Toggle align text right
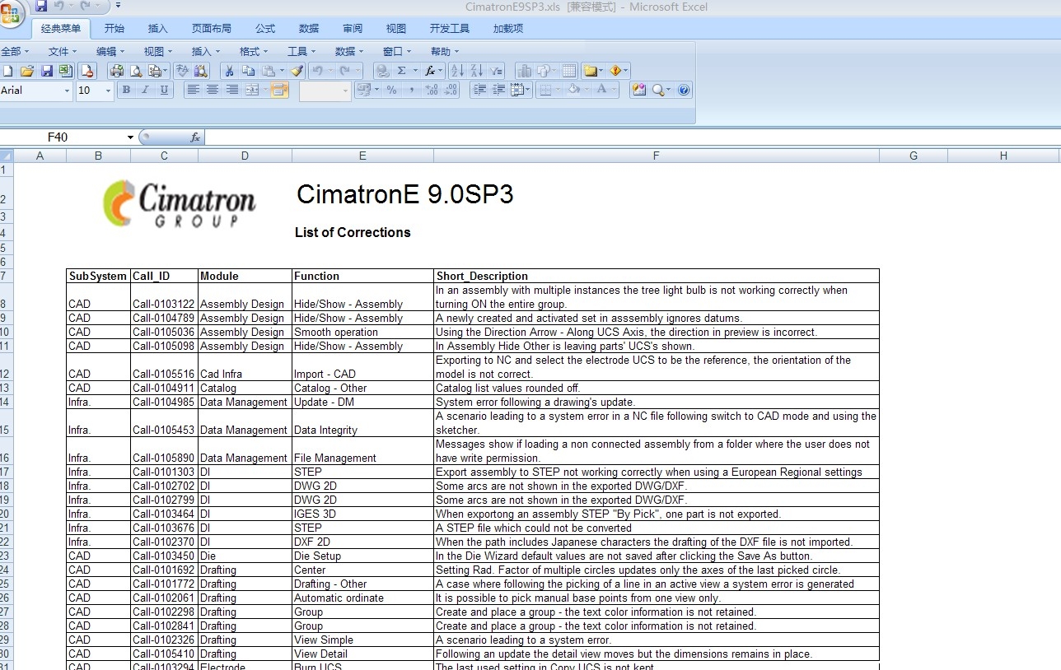The height and width of the screenshot is (670, 1061). tap(232, 90)
